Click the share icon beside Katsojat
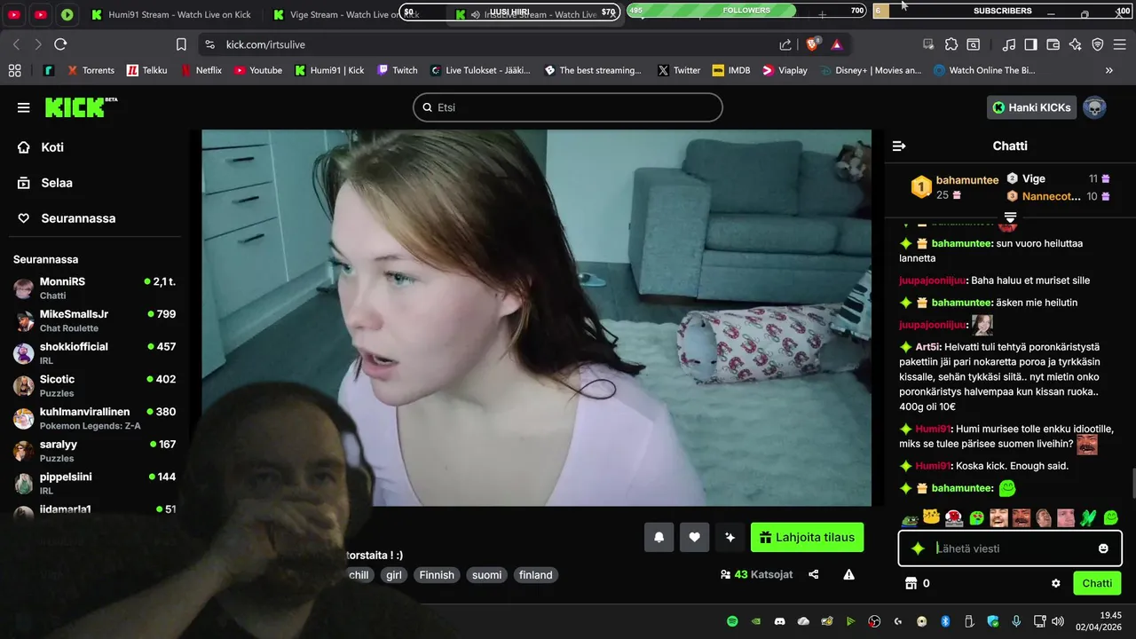1136x639 pixels. coord(814,575)
